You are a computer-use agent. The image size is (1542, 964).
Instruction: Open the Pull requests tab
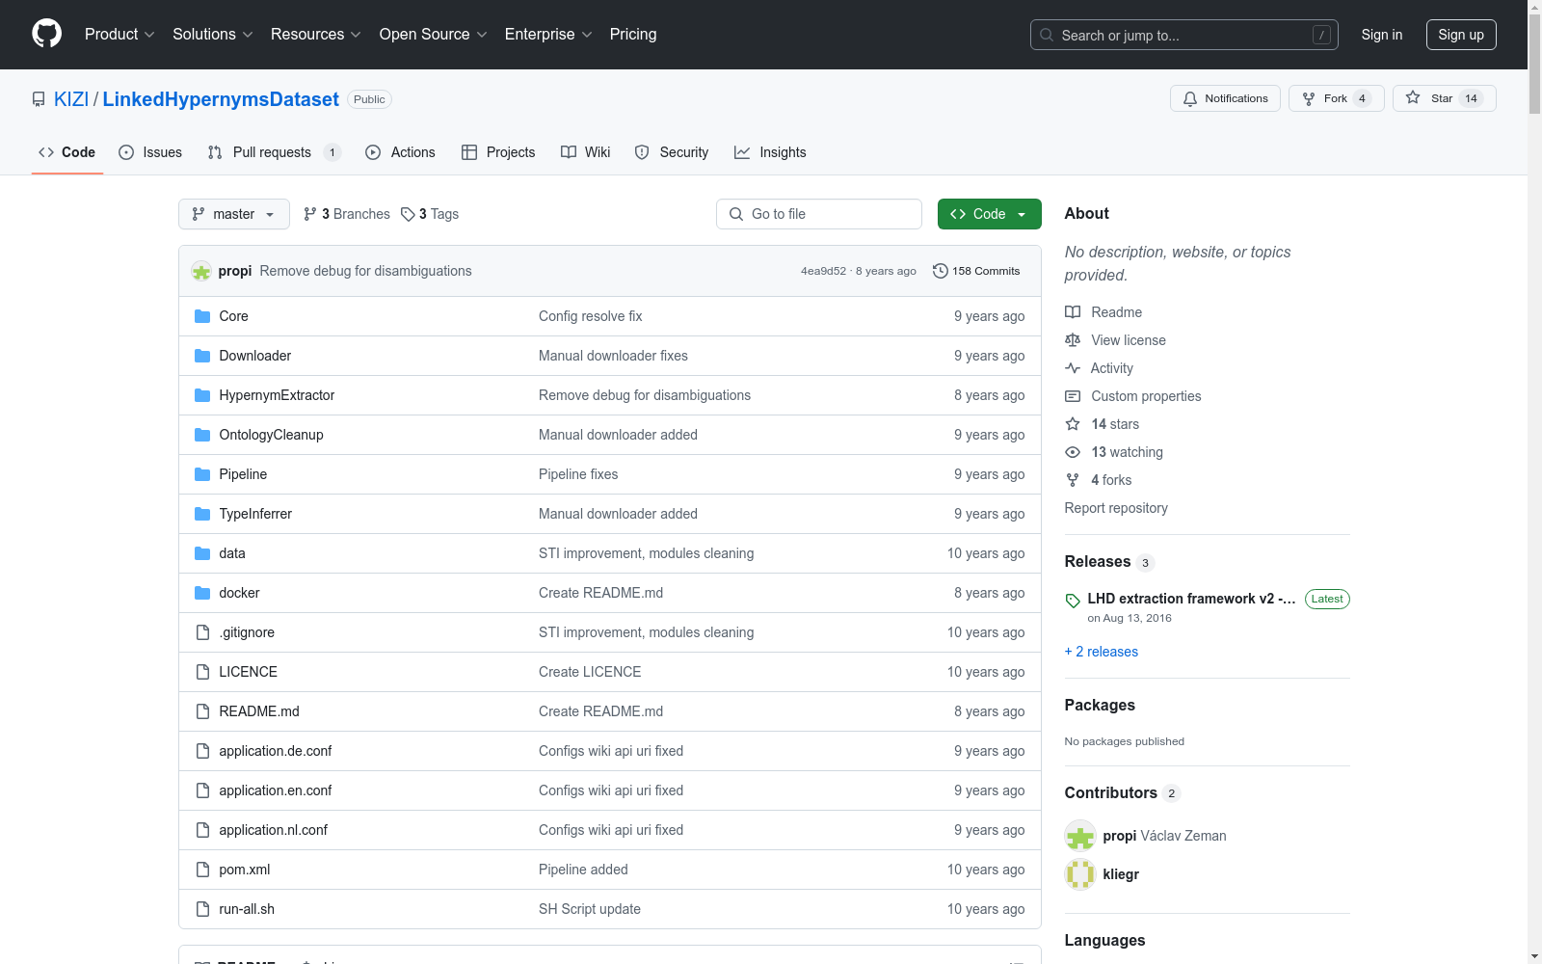[x=274, y=152]
